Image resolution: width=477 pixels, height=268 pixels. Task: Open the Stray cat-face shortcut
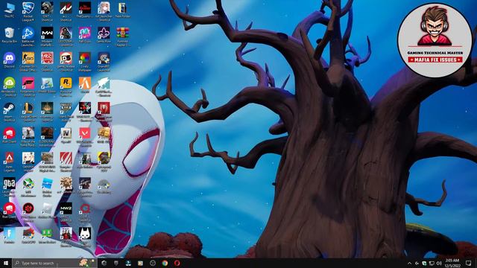84,236
